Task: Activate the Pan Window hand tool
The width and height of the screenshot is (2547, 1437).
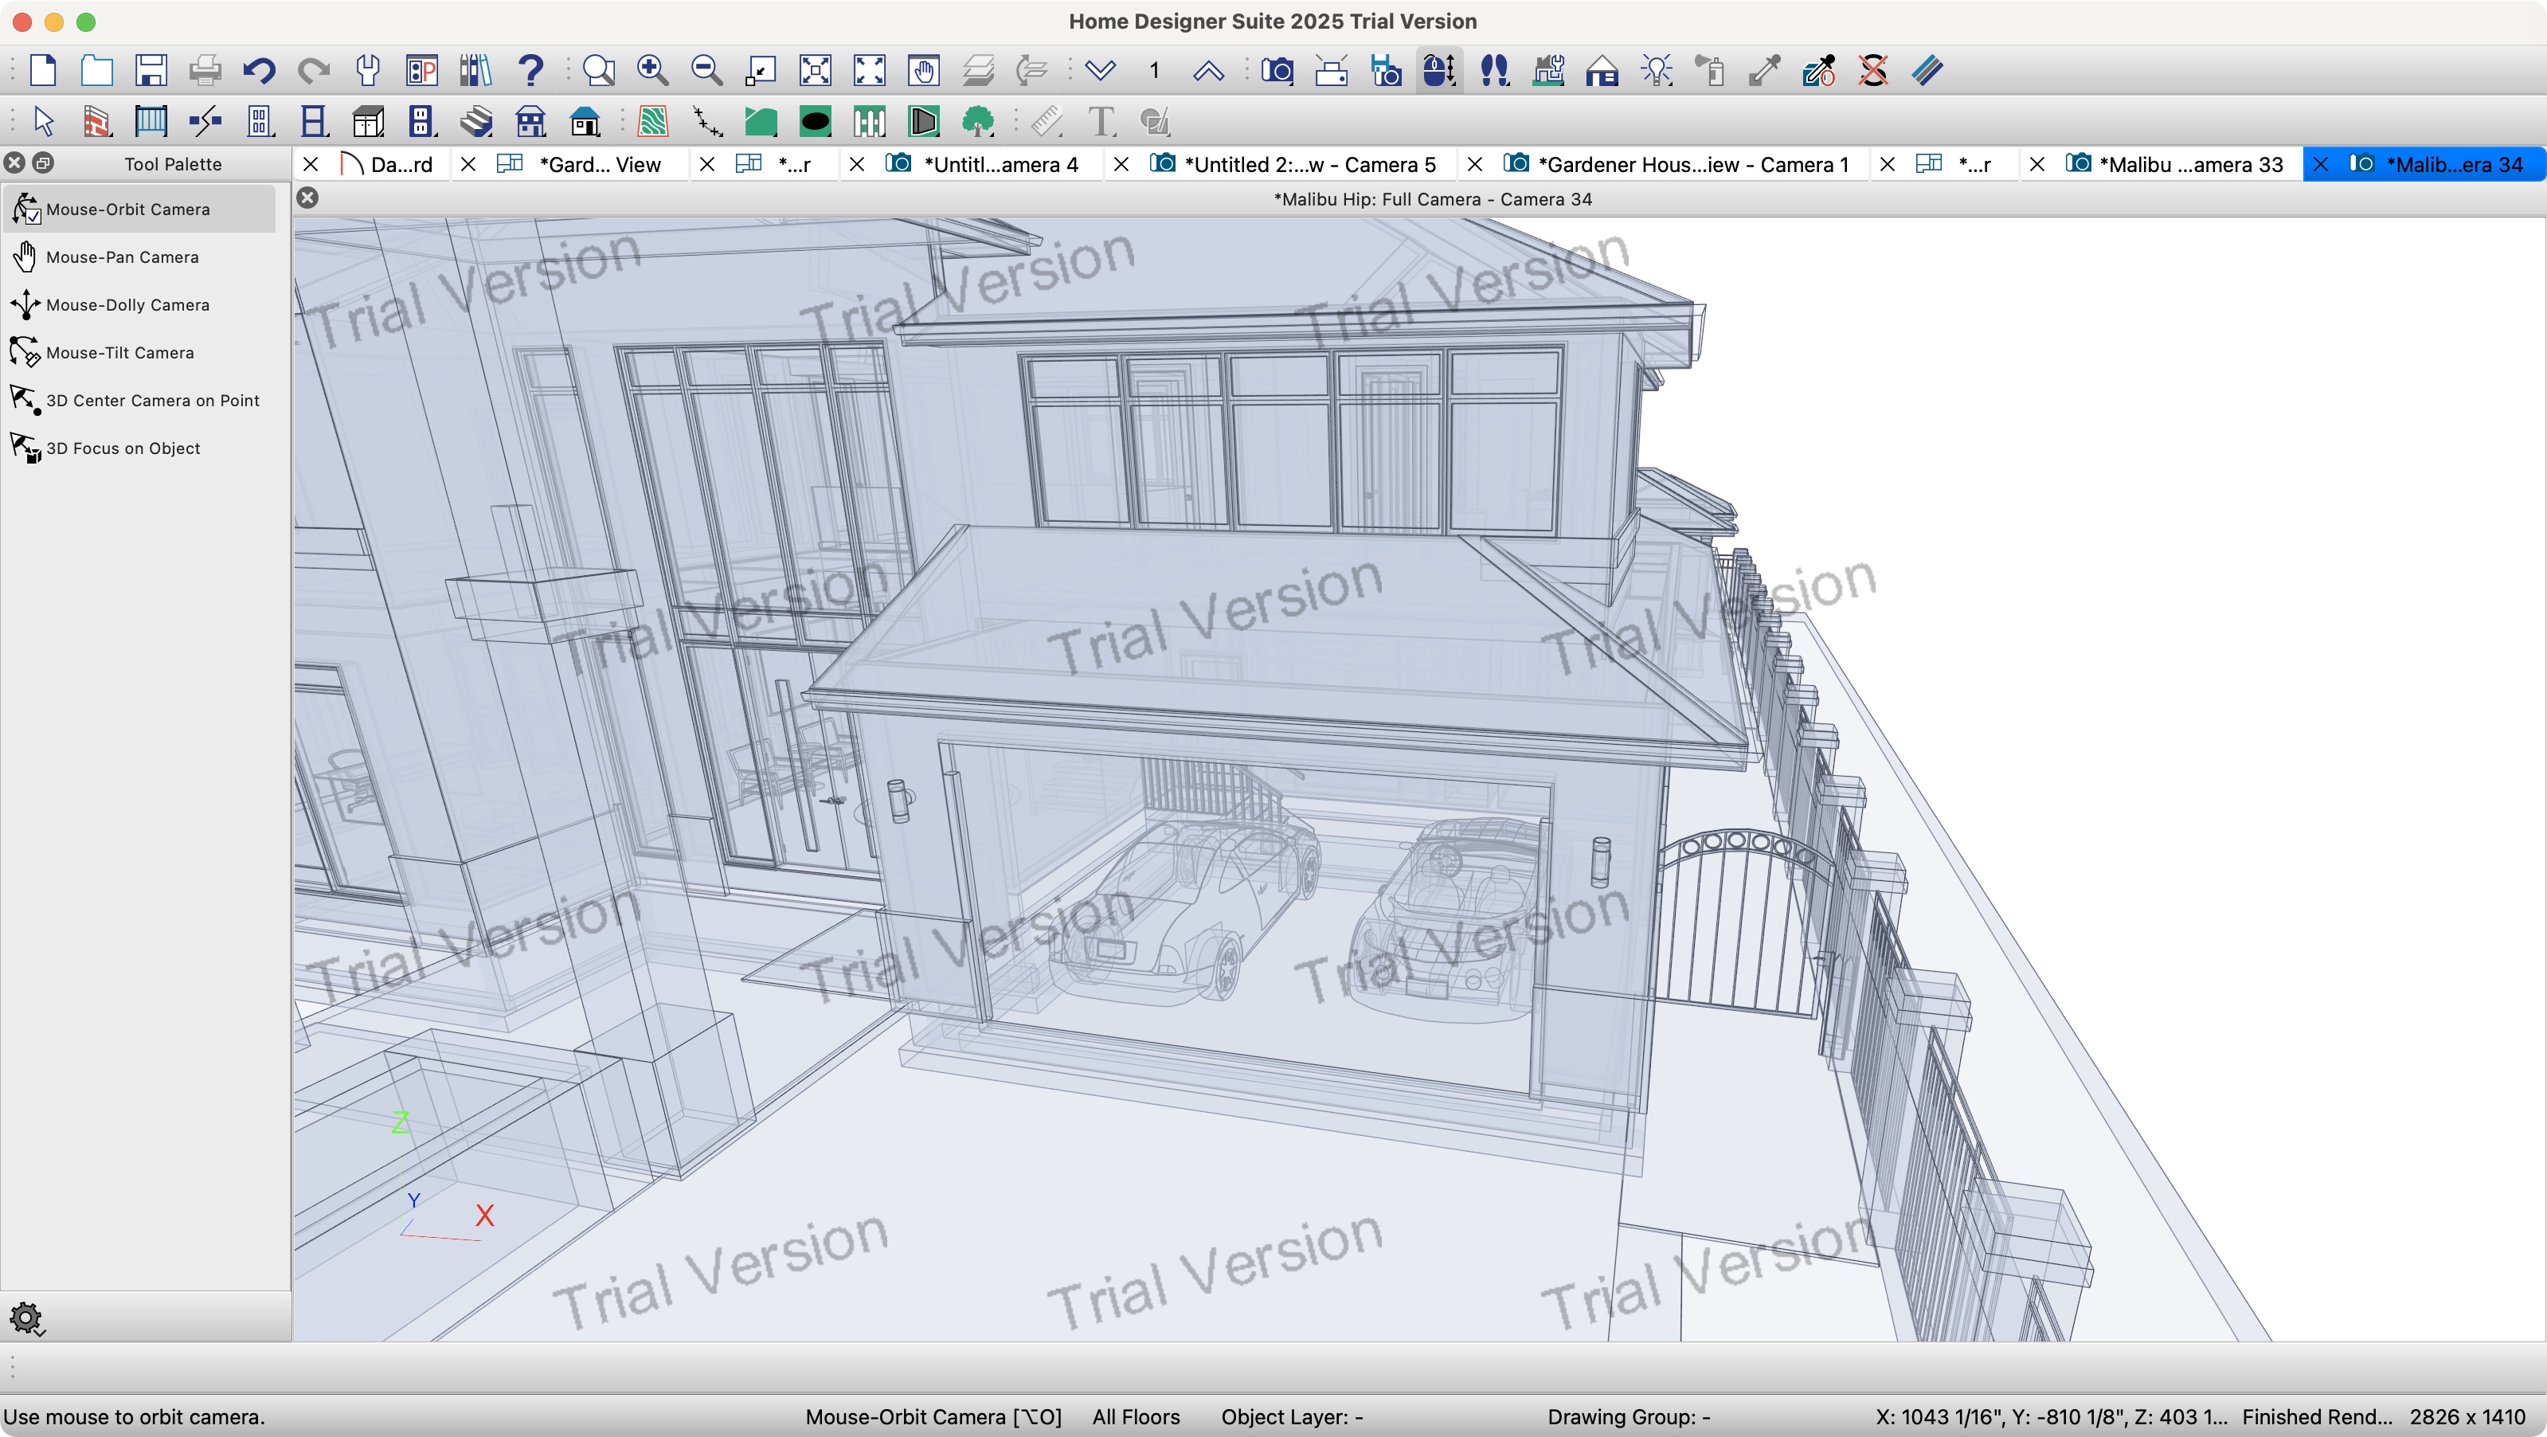Action: pyautogui.click(x=921, y=70)
